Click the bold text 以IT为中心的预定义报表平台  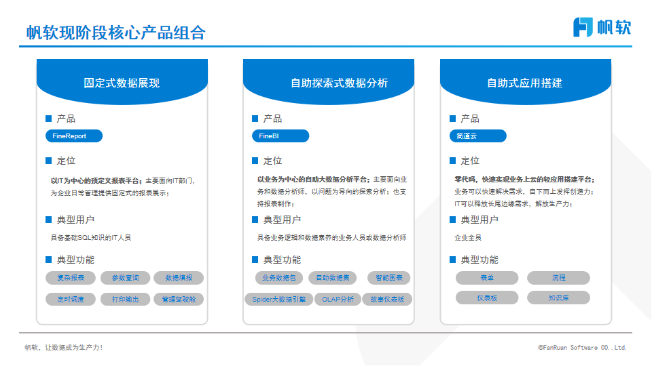point(95,181)
